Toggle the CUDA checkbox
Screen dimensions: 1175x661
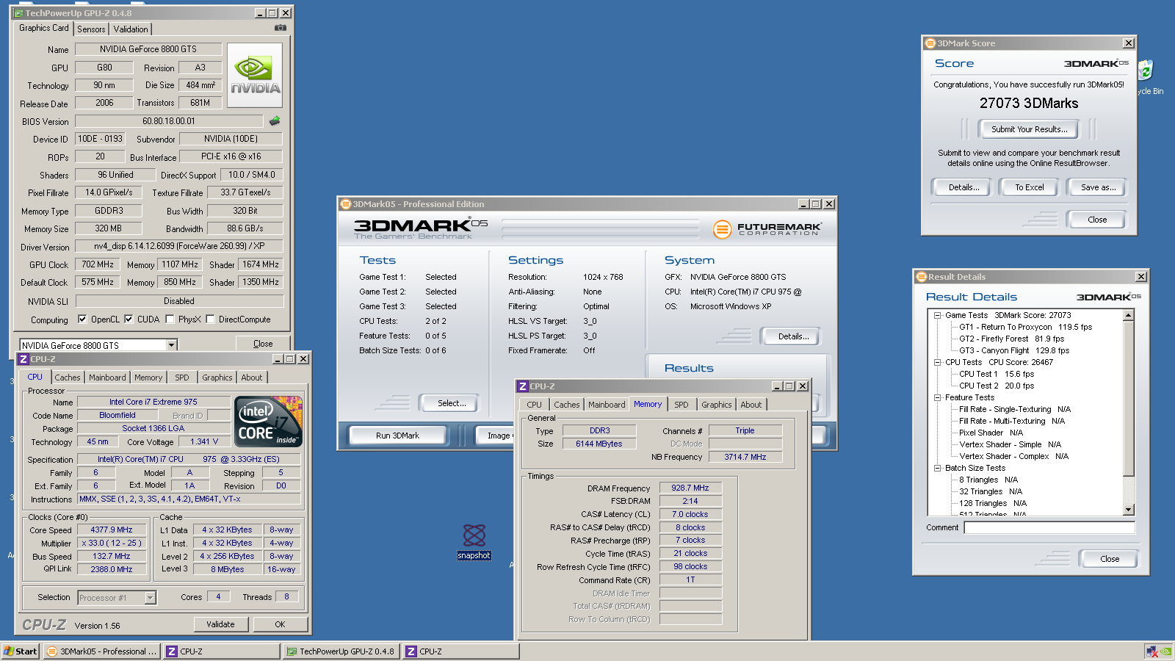coord(129,319)
